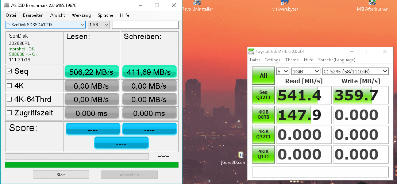The height and width of the screenshot is (184, 397).
Task: Click the 580608 K - OK alignment text
Action: [x=24, y=54]
